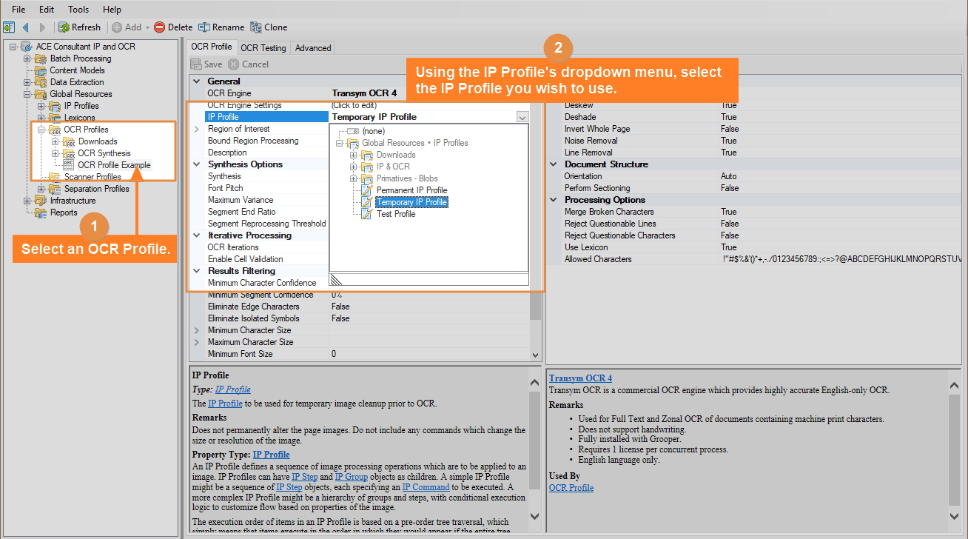
Task: Open the IP Profile dropdown arrow
Action: coord(522,117)
